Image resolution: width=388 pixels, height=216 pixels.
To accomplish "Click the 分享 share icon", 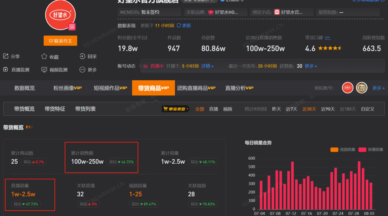I will click(6, 56).
